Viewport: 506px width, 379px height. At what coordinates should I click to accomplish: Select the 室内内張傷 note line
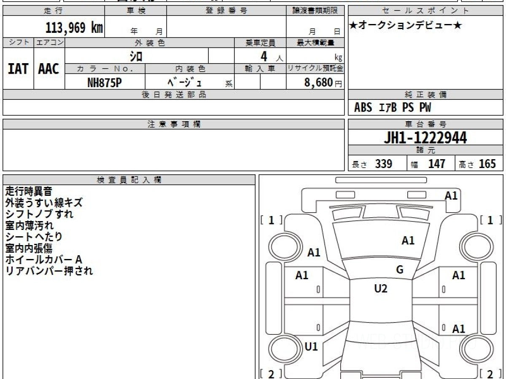(28, 248)
